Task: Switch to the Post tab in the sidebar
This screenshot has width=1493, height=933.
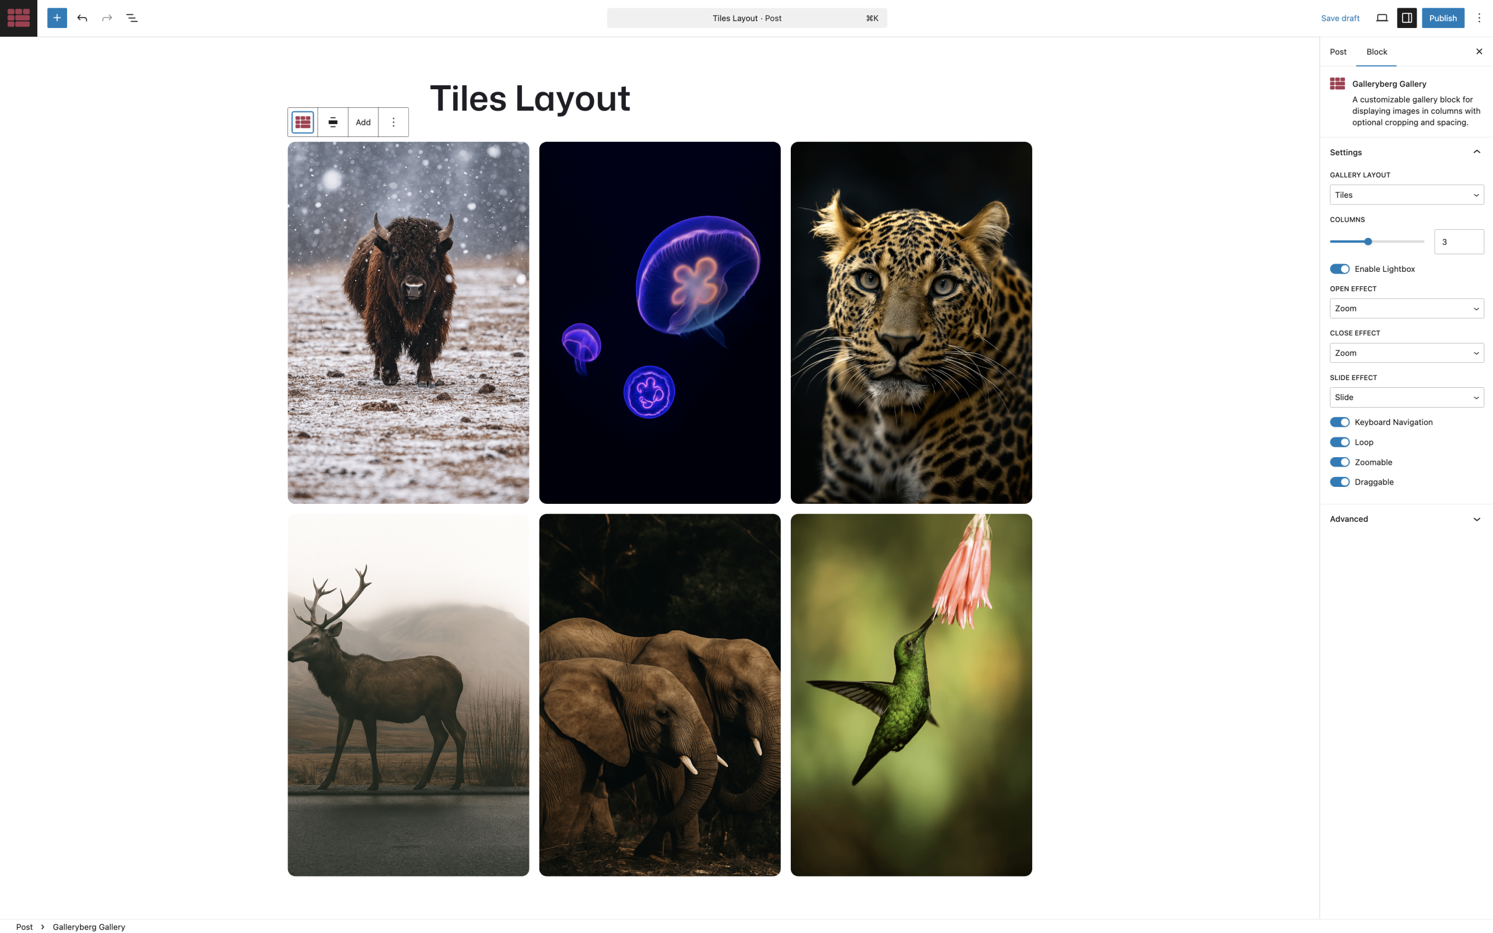Action: pos(1337,51)
